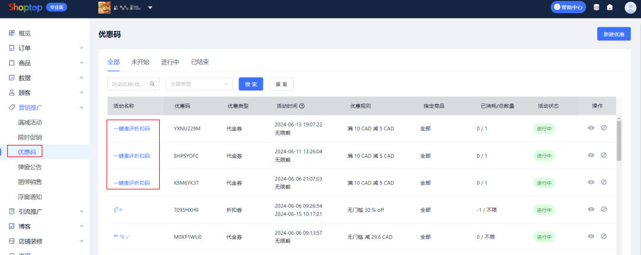This screenshot has width=641, height=255.
Task: Disable coupon YXNU229M with ban icon
Action: [x=604, y=128]
